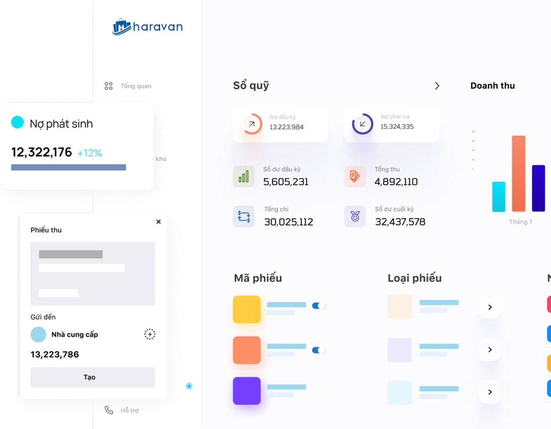Select the orange Mã phiếu swatch
Viewport: 551px width, 429px height.
(x=246, y=350)
